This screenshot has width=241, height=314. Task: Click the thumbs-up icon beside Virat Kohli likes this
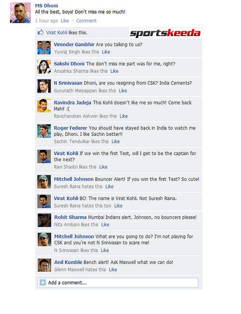click(40, 32)
